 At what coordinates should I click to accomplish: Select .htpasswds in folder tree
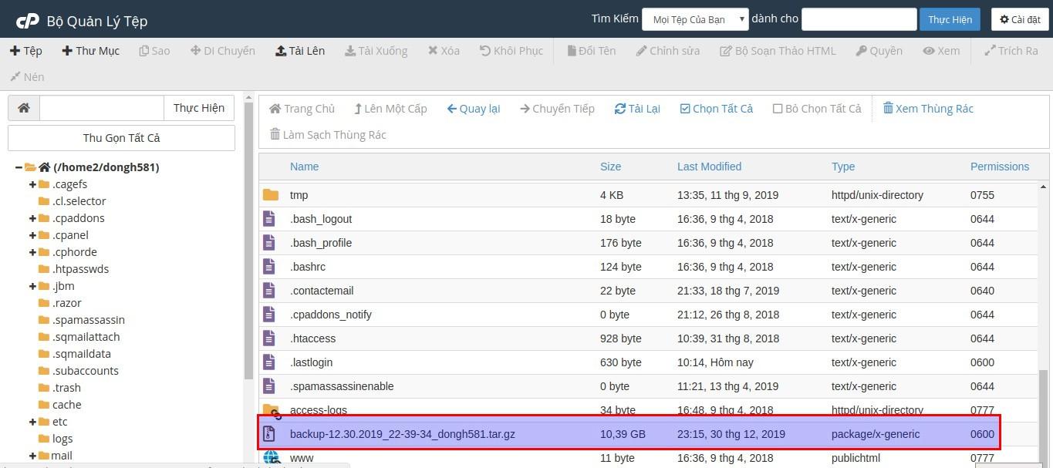pyautogui.click(x=80, y=269)
